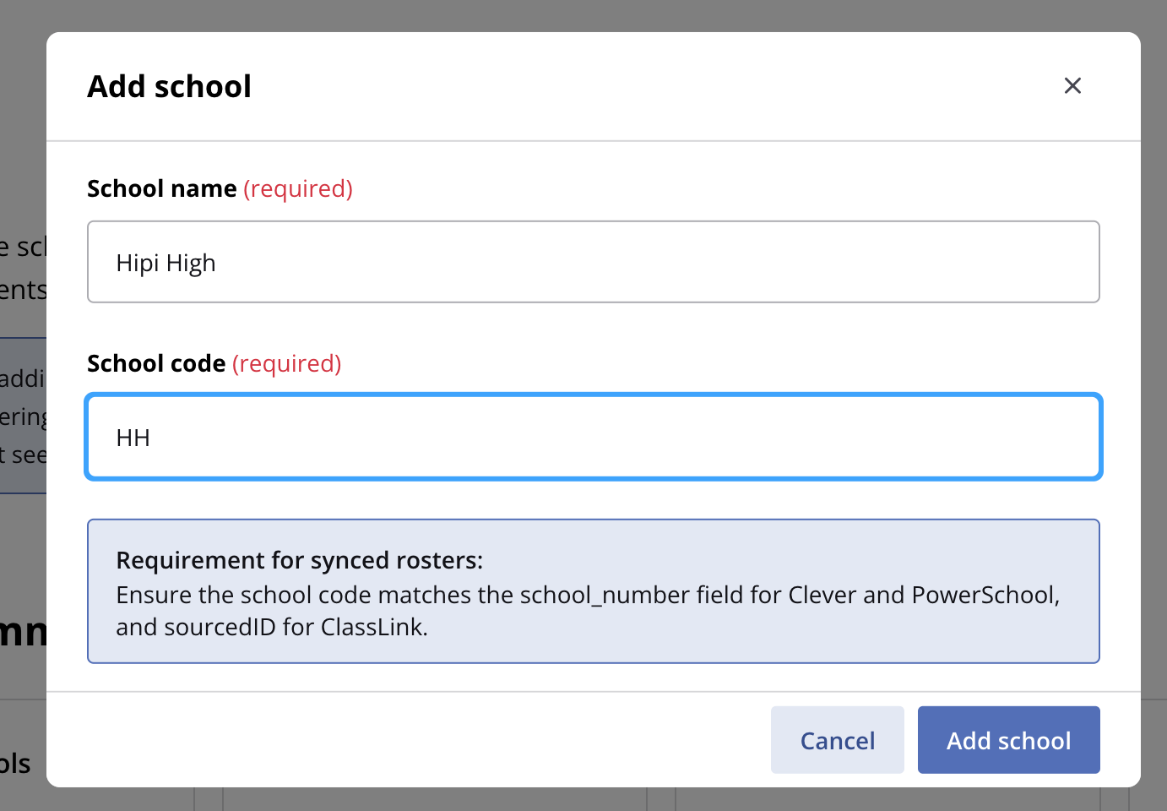This screenshot has width=1167, height=811.
Task: Click empty area right of 'HH' in code field
Action: 625,438
